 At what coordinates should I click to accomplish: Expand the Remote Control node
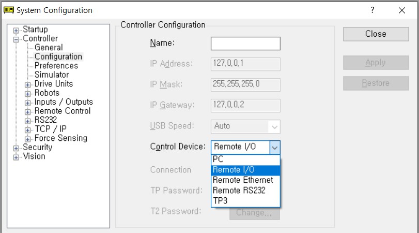(27, 112)
